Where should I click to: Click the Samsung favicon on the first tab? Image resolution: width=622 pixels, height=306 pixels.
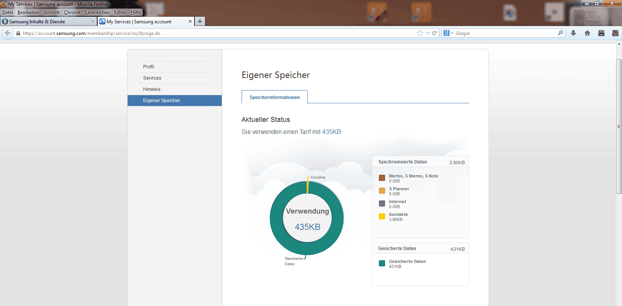pos(5,21)
